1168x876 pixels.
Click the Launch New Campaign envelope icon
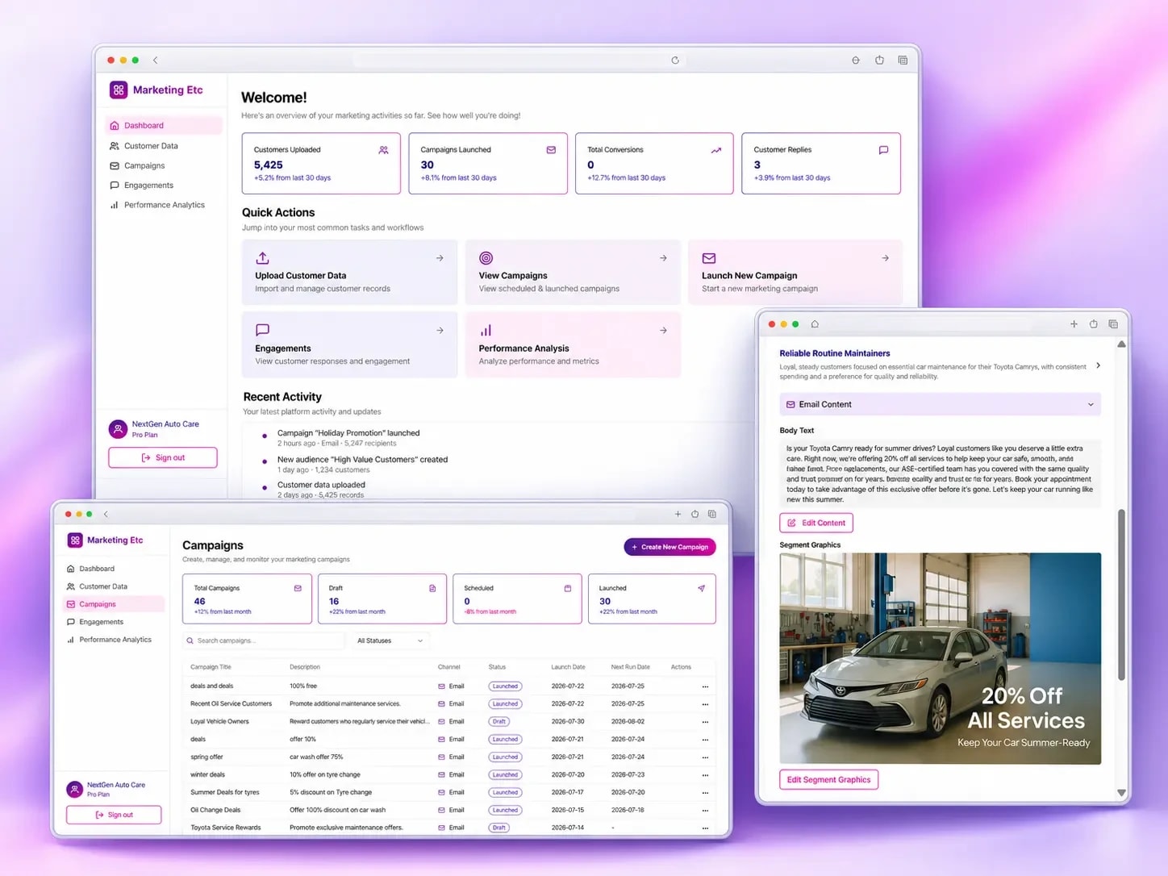click(709, 258)
